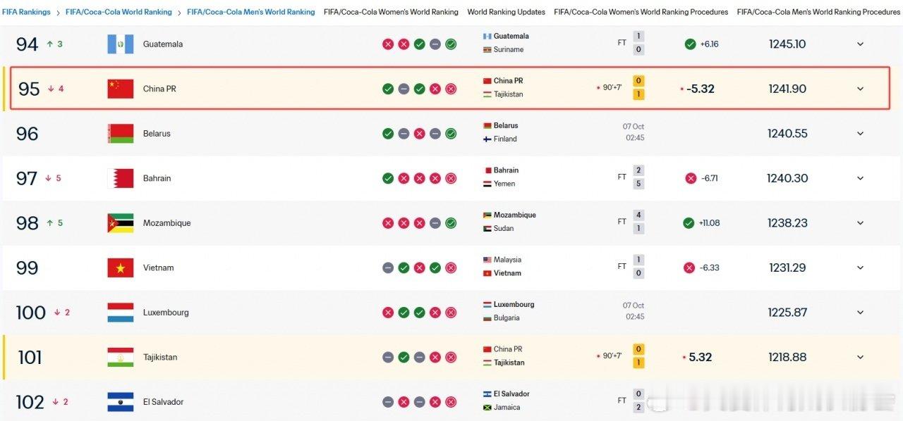Image resolution: width=903 pixels, height=421 pixels.
Task: Click the small Yemen flag in match column
Action: tap(487, 184)
